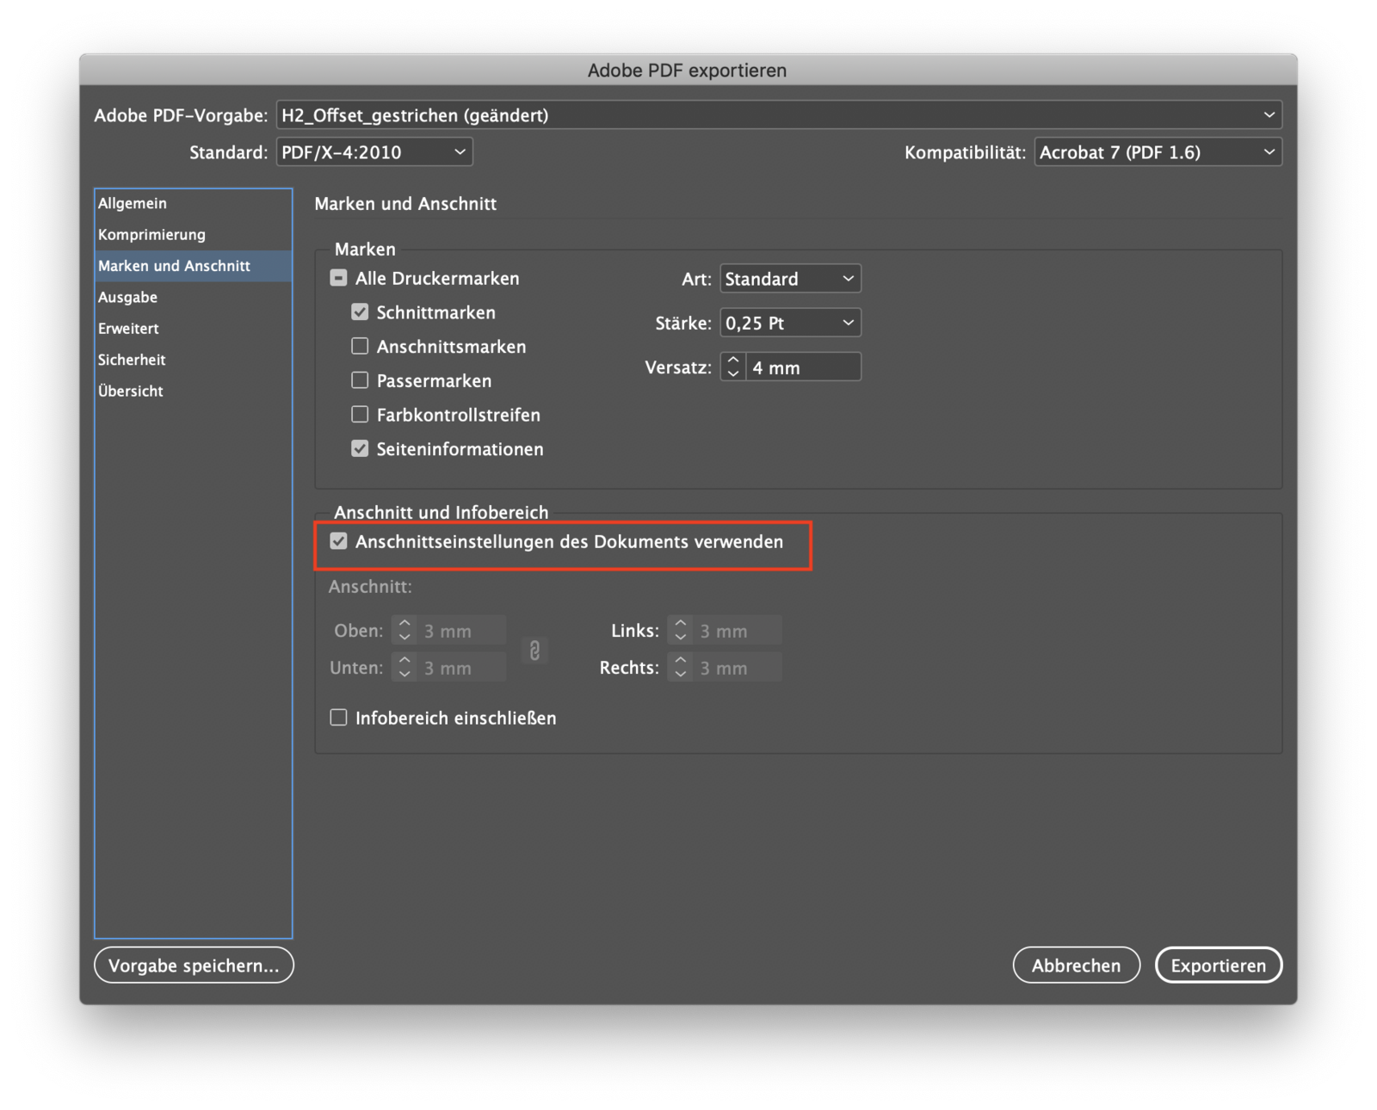Enable Infobereich einschließen checkbox
Image resolution: width=1377 pixels, height=1110 pixels.
click(339, 718)
